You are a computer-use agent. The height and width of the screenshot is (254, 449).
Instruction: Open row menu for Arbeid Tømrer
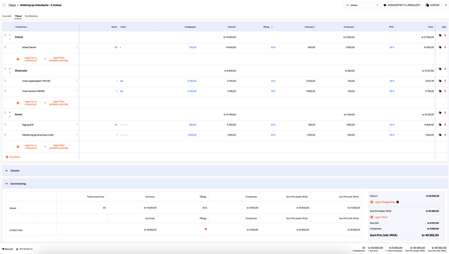77,47
